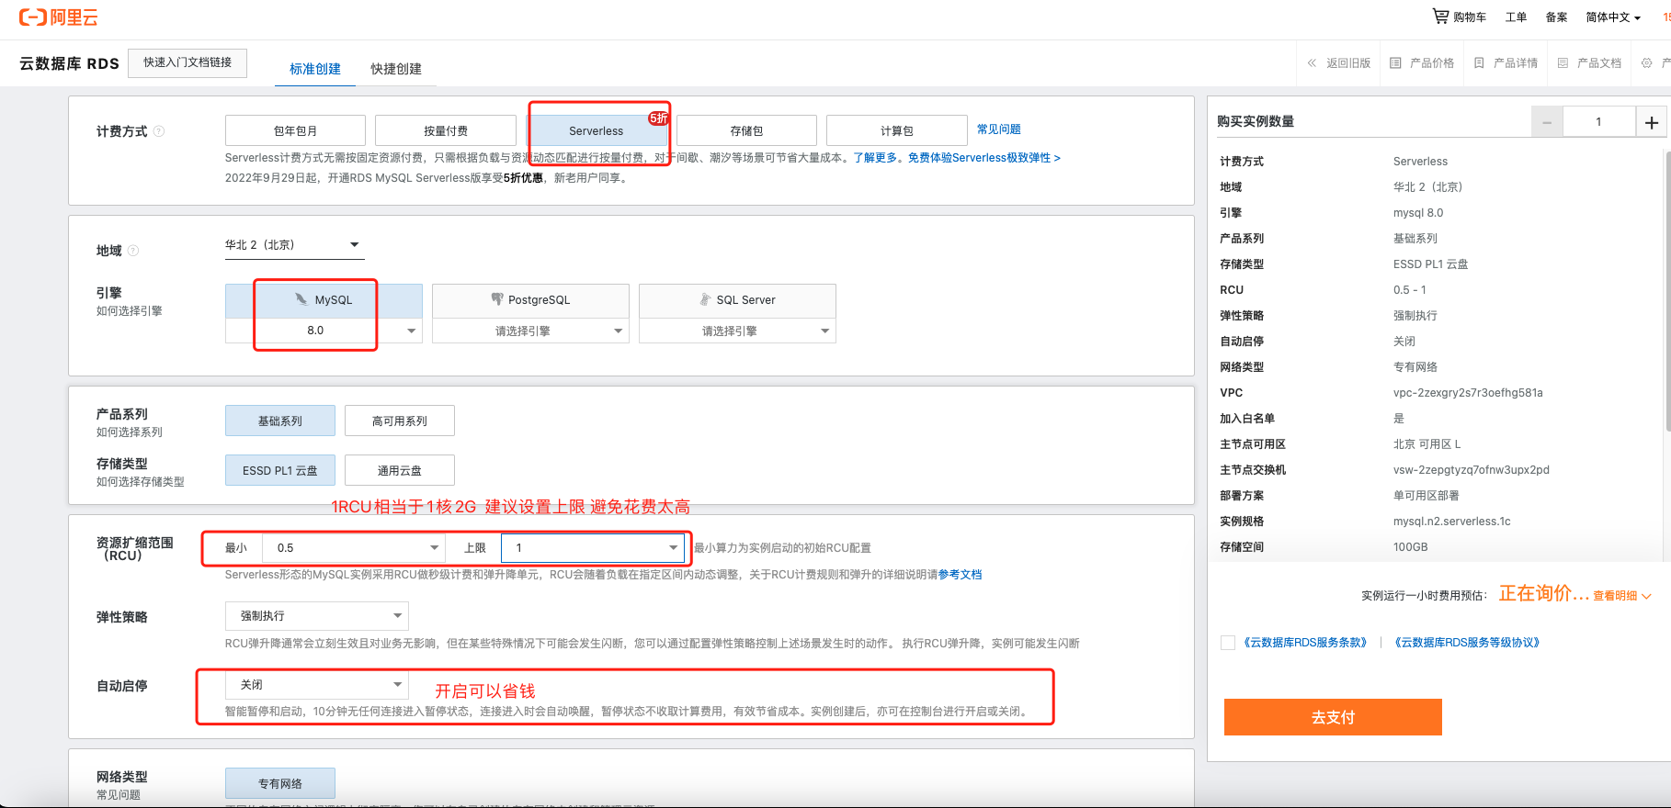This screenshot has width=1671, height=808.
Task: Decrease instance quantity with minus button
Action: click(1547, 122)
